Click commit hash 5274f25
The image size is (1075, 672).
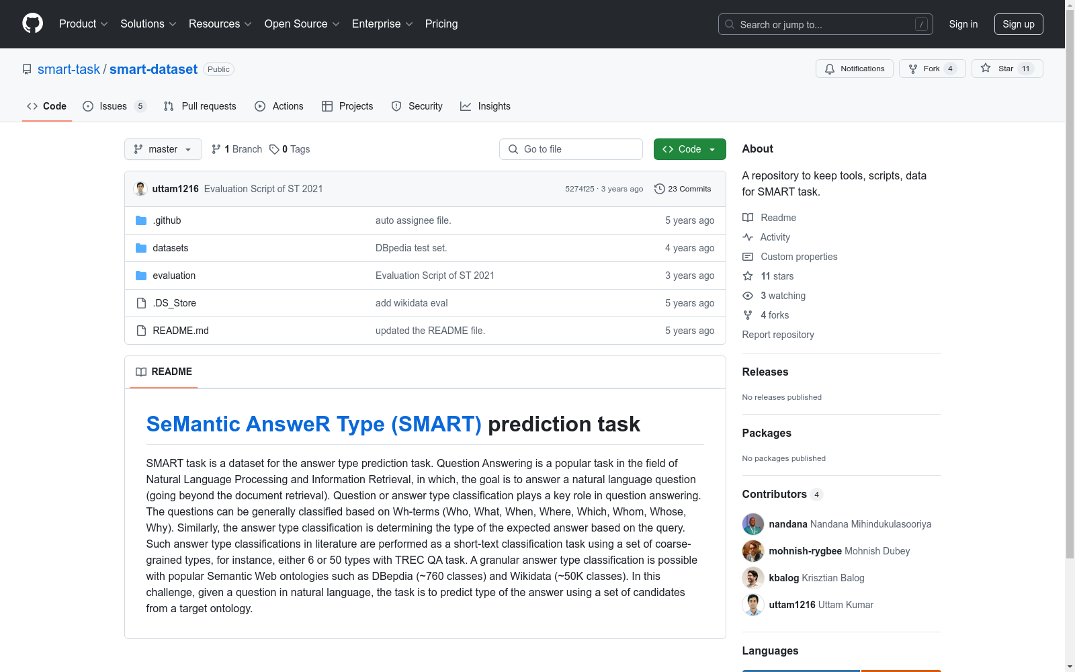pyautogui.click(x=580, y=189)
